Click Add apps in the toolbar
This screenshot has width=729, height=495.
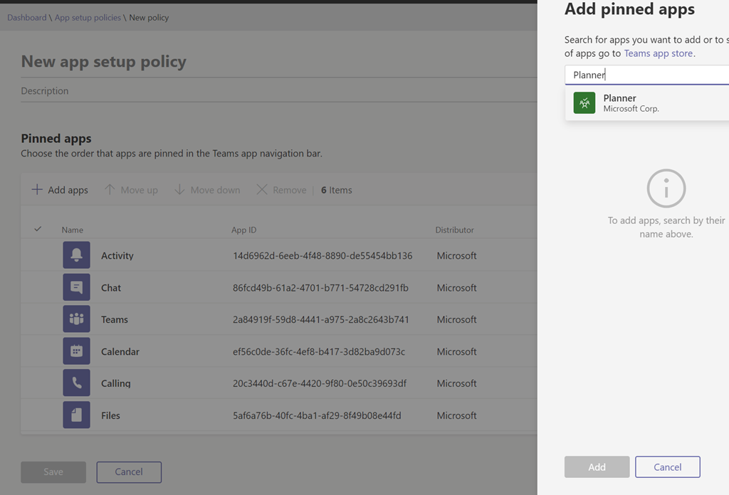point(60,190)
